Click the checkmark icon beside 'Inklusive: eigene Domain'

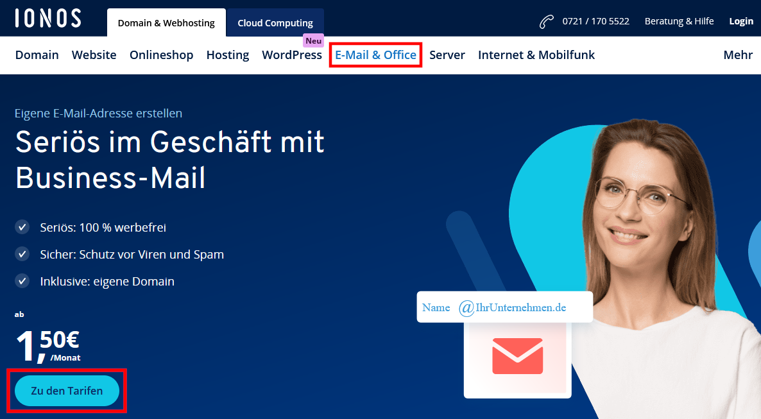pyautogui.click(x=22, y=281)
